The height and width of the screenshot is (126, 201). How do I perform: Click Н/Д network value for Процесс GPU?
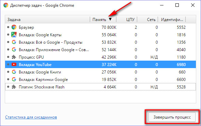pyautogui.click(x=154, y=57)
